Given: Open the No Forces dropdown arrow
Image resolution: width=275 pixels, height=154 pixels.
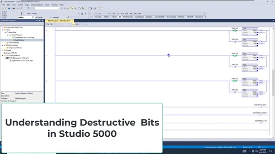Looking at the screenshot, I should click(x=50, y=17).
